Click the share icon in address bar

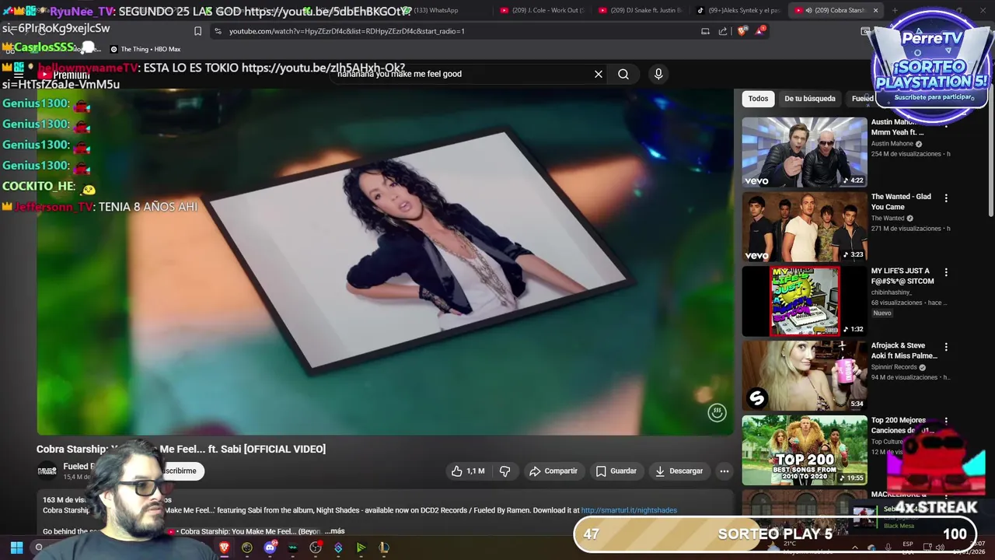723,31
